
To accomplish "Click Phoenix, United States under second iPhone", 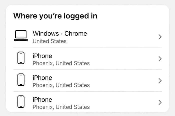I will (61, 85).
